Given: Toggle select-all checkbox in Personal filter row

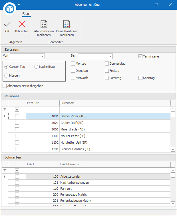Looking at the screenshot, I should [17, 110].
